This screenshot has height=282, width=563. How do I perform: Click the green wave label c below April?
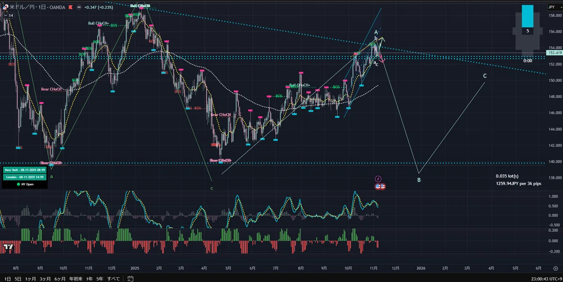pos(212,188)
